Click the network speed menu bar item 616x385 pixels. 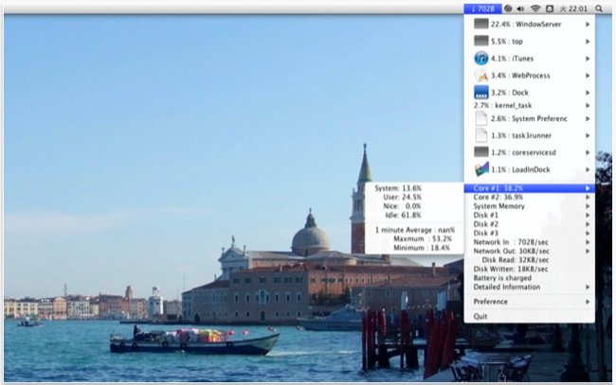coord(481,8)
